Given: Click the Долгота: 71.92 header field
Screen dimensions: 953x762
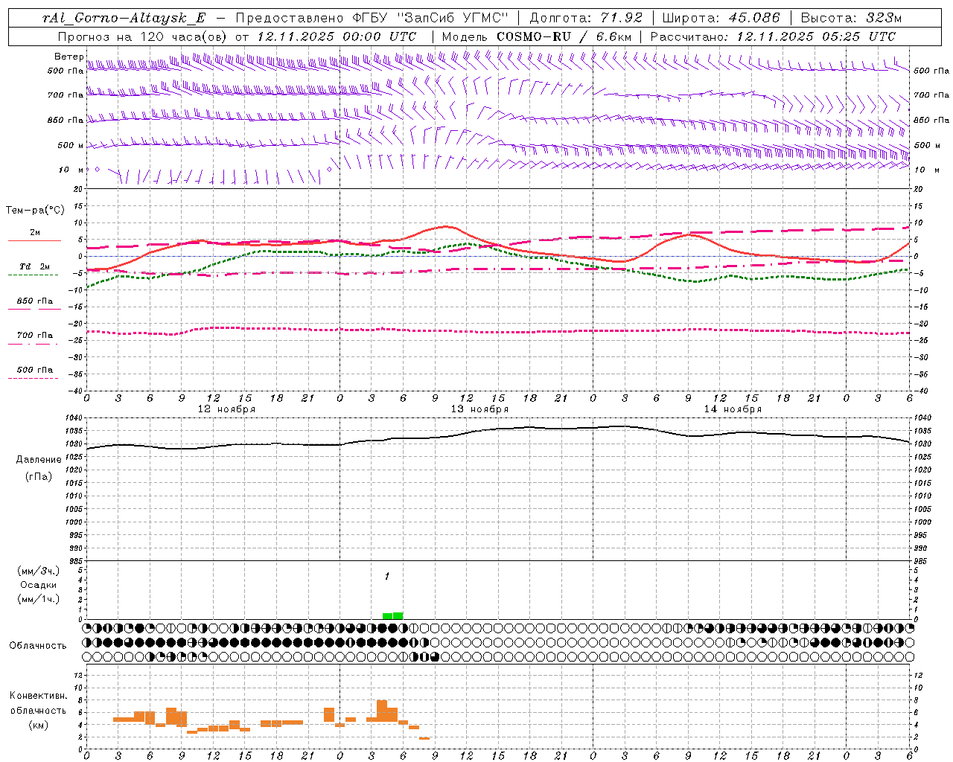Looking at the screenshot, I should coord(586,18).
